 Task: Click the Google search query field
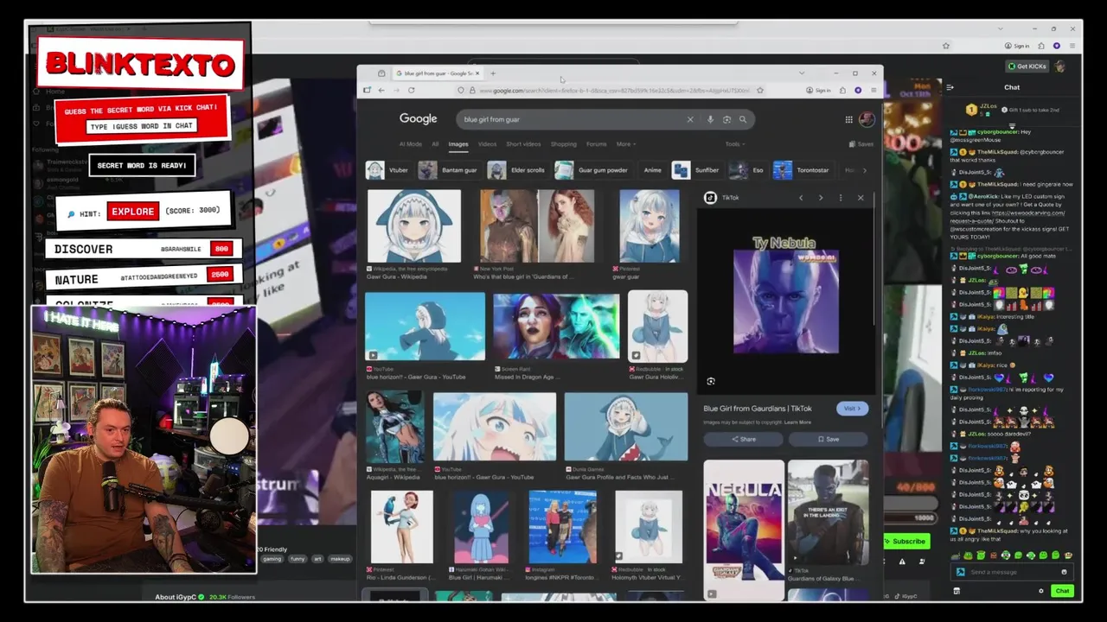point(571,119)
